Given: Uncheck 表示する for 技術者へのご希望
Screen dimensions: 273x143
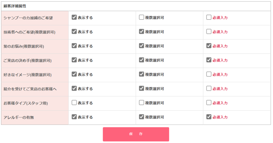Looking at the screenshot, I should pos(74,31).
